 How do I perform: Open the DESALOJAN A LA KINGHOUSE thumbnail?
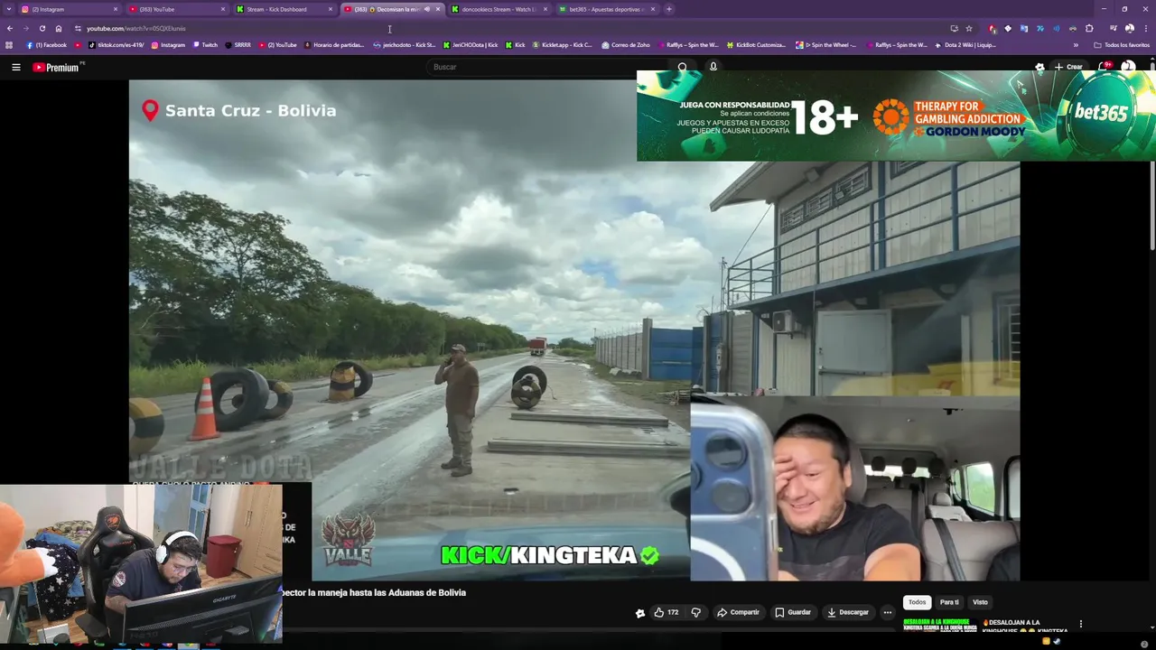[939, 625]
